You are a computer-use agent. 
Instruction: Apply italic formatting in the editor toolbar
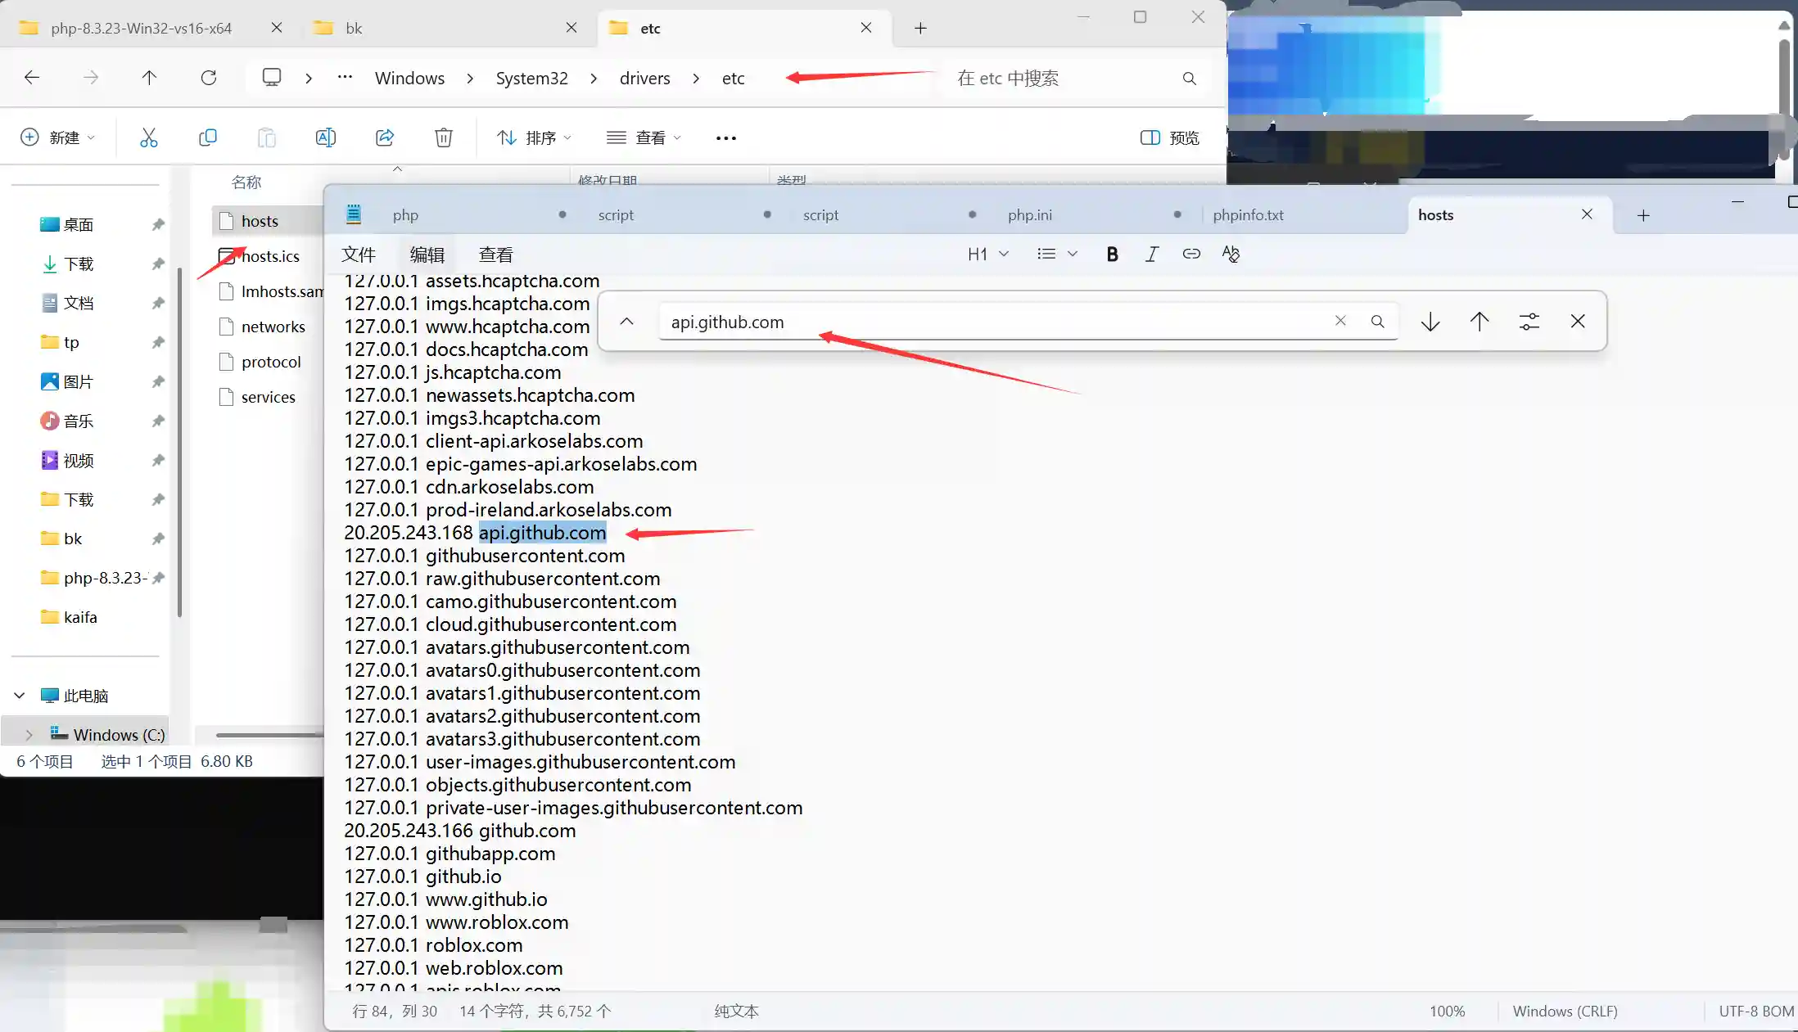[x=1151, y=254]
